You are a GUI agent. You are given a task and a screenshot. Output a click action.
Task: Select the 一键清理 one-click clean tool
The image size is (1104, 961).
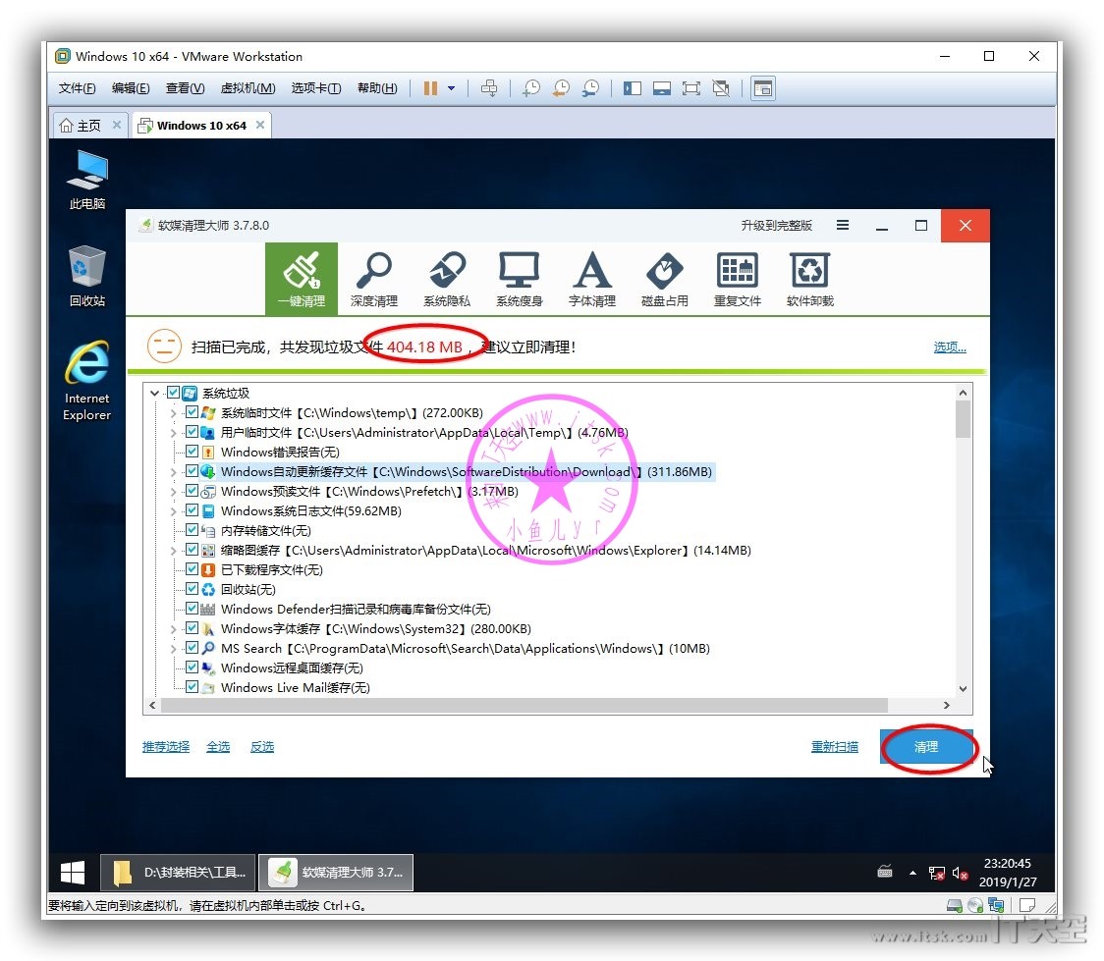(302, 279)
